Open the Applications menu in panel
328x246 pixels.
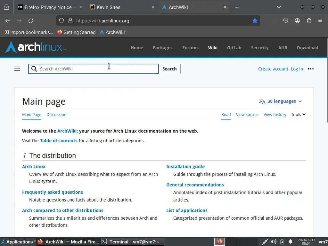point(18,242)
